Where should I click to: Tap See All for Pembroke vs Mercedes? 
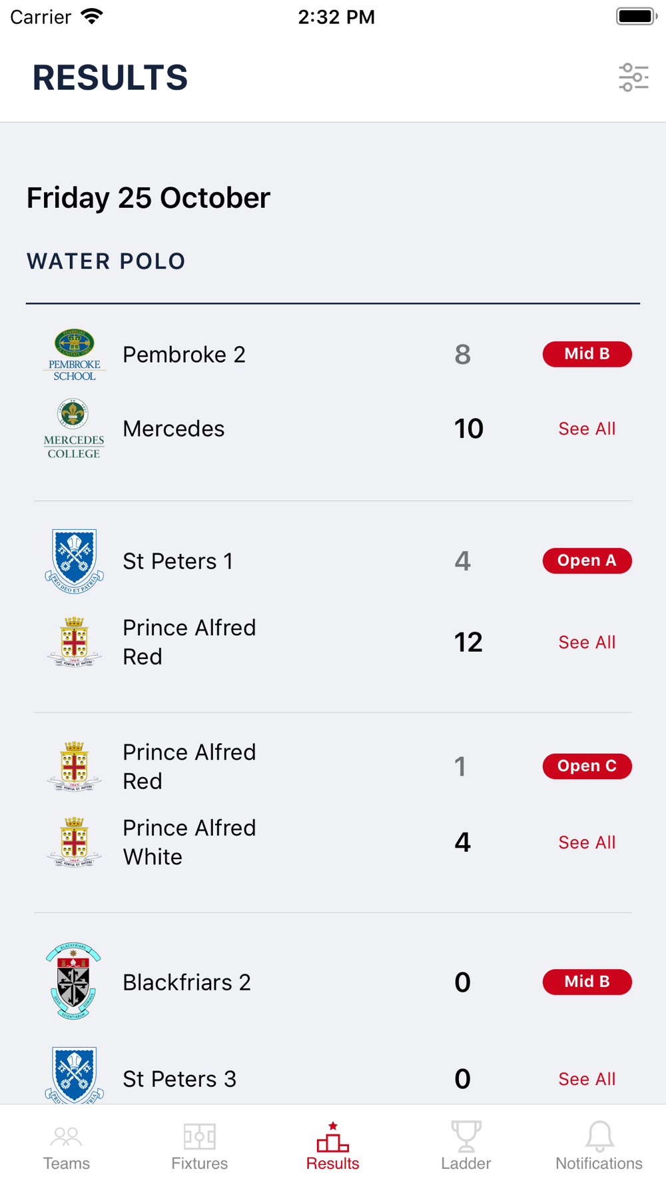[x=587, y=429]
